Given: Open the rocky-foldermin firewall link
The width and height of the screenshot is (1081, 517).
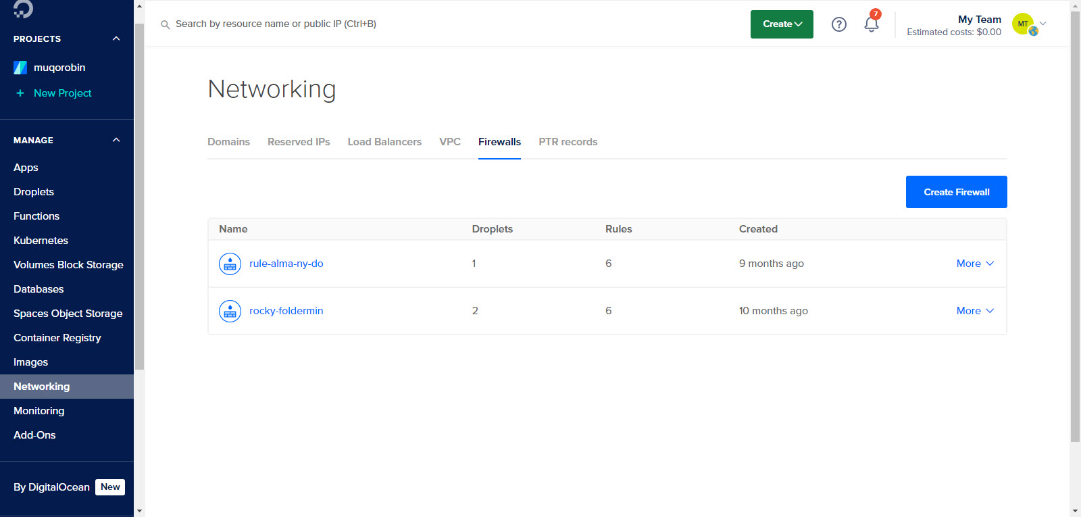Looking at the screenshot, I should (x=286, y=311).
